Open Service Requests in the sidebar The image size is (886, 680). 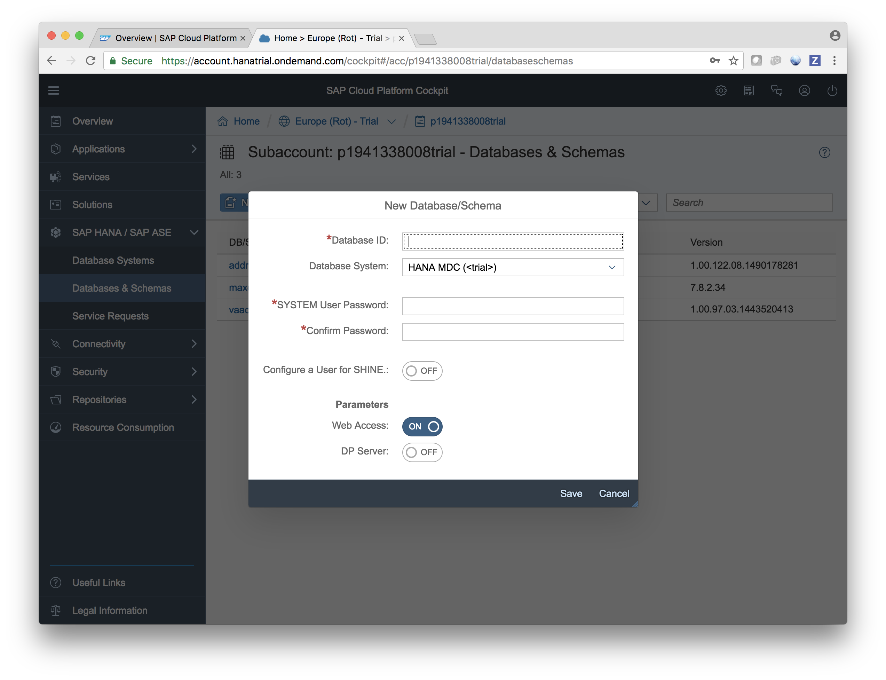[111, 316]
